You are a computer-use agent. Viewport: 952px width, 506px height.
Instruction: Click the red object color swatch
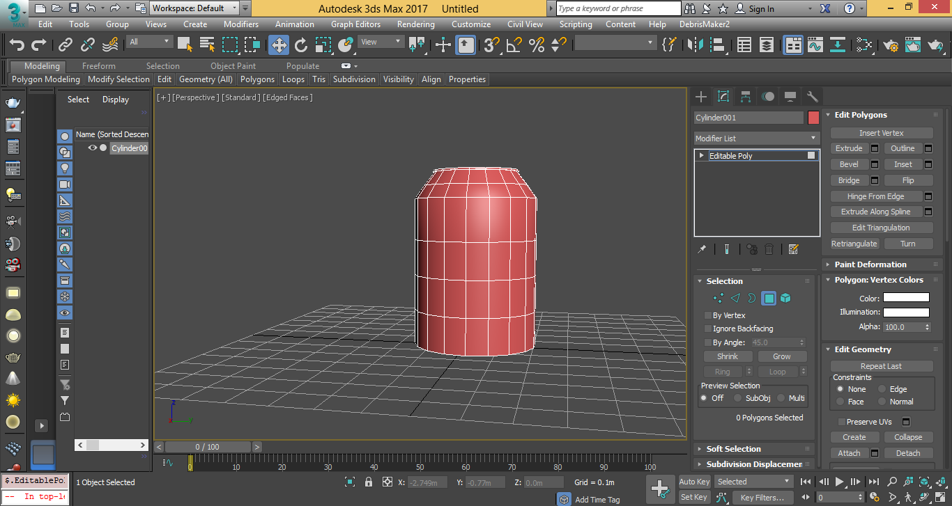tap(813, 118)
